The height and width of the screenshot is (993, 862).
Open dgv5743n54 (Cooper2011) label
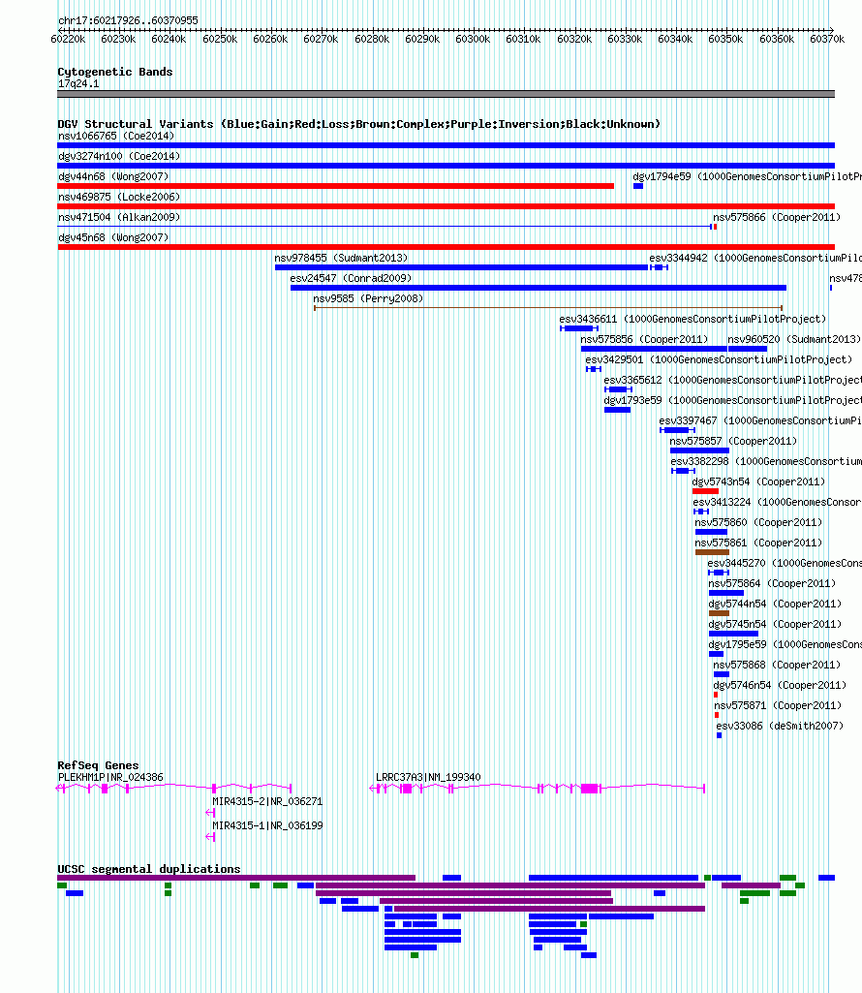[x=758, y=481]
